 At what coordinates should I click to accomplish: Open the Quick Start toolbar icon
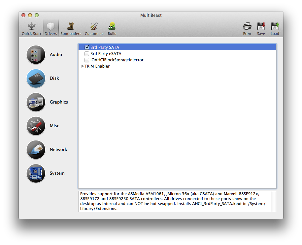31,26
